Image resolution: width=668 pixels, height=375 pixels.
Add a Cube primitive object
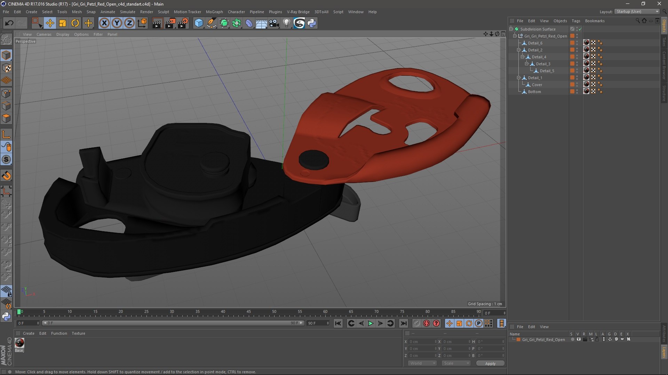(x=199, y=23)
